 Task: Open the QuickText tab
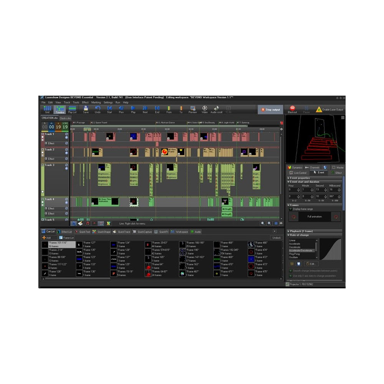[83, 232]
